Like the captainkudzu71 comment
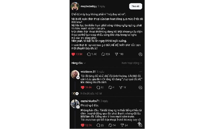Viewport: 217px width, 129px height. tap(83, 125)
